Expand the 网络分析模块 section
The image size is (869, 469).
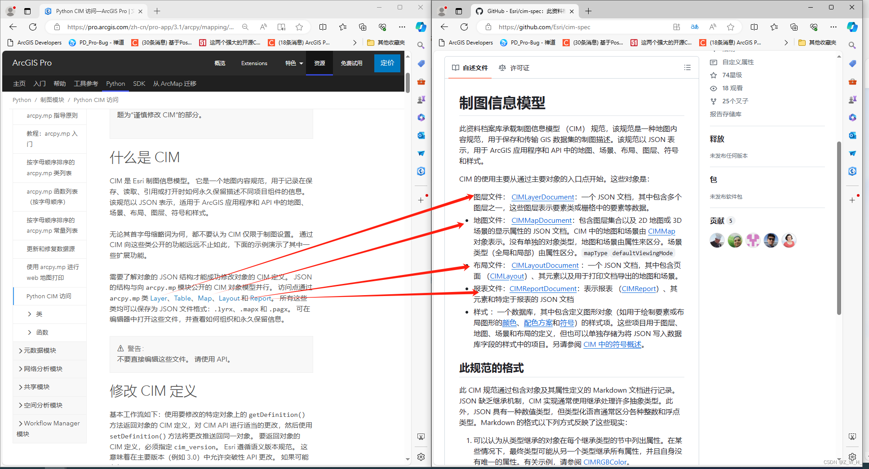coord(21,369)
